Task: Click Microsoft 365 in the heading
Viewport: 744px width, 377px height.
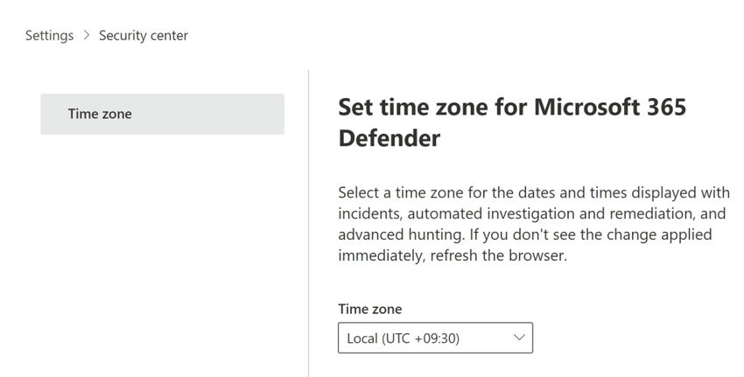Action: 610,108
